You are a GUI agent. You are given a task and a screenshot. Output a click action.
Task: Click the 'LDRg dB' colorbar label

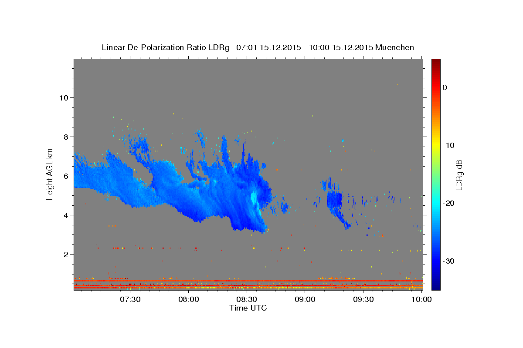(x=459, y=174)
